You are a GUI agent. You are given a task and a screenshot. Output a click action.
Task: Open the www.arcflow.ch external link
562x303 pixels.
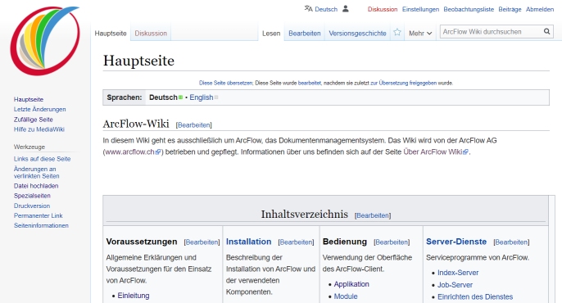click(133, 151)
